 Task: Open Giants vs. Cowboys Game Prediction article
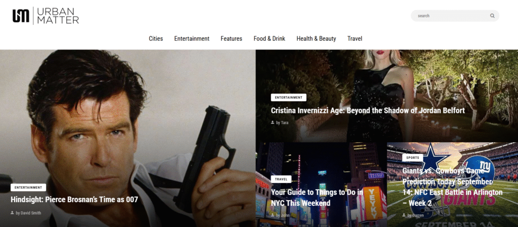[x=452, y=187]
